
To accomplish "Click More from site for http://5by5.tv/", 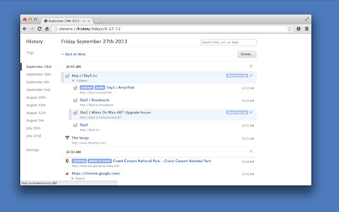I will 237,75.
